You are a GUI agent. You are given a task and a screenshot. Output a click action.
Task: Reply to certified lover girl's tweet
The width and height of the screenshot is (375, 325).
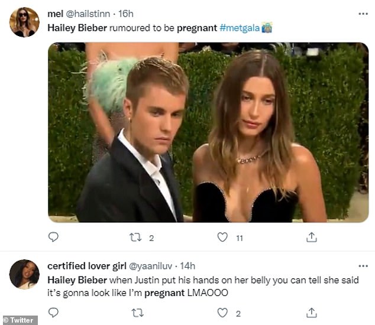click(53, 311)
